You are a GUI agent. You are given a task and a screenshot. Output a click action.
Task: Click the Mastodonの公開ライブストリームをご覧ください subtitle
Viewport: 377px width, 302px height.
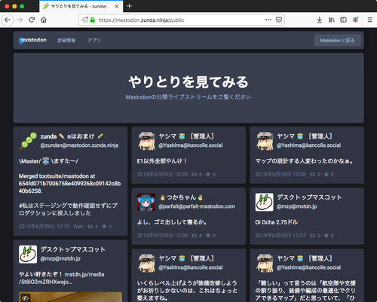click(188, 97)
